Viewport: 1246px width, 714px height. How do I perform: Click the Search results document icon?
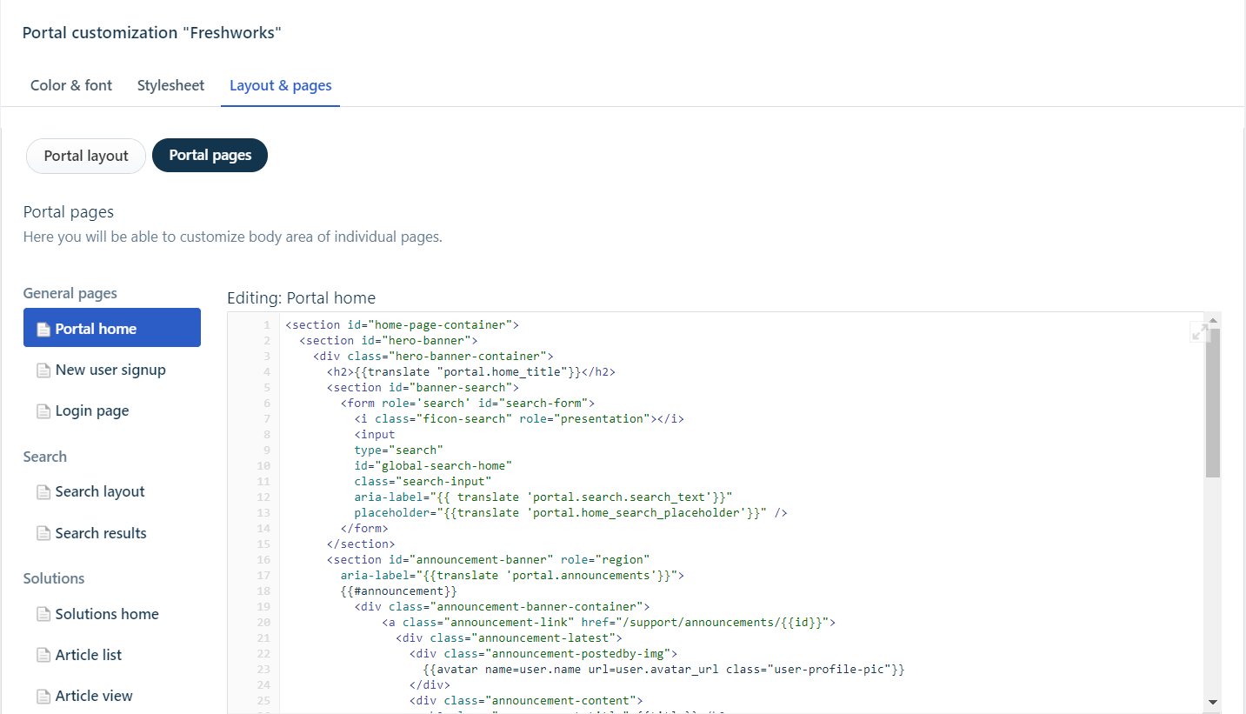click(x=43, y=533)
